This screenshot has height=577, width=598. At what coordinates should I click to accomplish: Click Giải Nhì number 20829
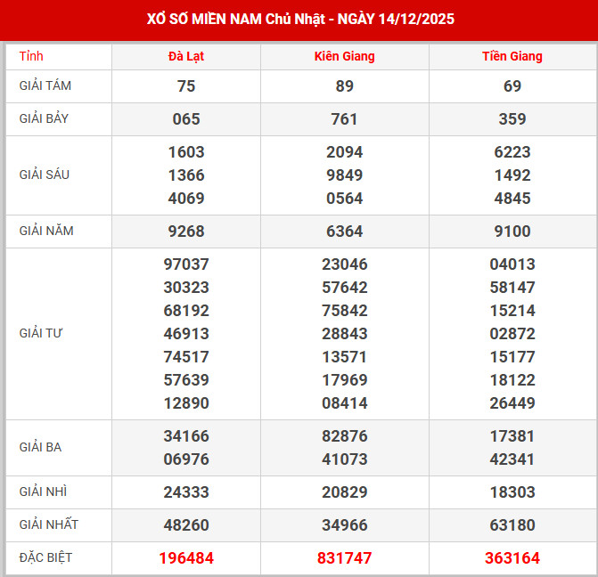344,492
